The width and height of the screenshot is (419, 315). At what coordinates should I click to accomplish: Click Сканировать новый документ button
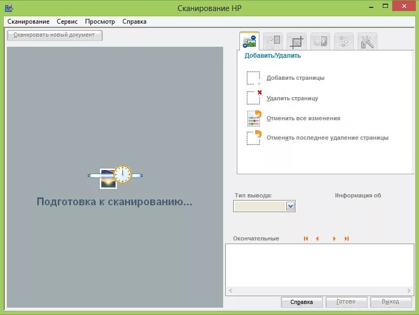point(55,35)
